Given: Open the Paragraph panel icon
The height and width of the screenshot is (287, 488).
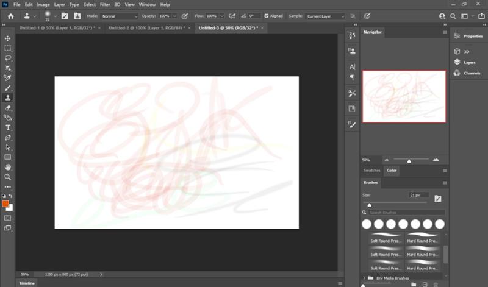Looking at the screenshot, I should coord(353,77).
